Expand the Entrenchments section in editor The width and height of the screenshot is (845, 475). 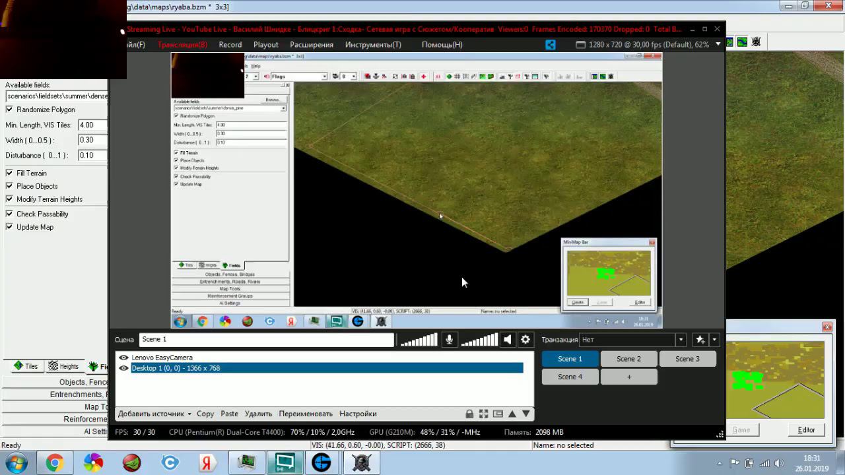tap(55, 395)
